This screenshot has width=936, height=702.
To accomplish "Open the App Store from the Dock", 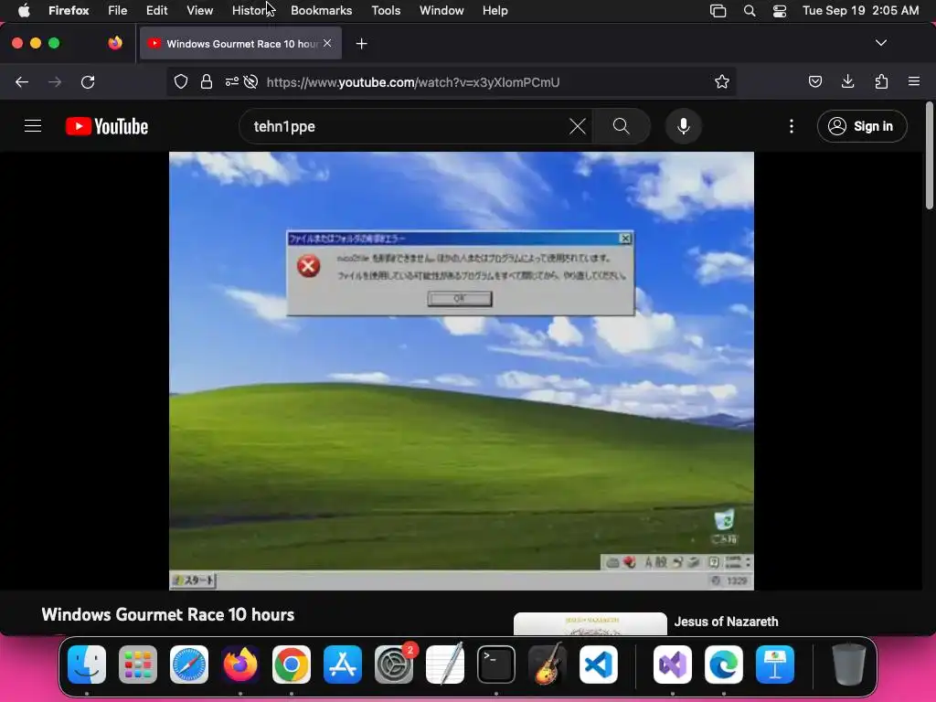I will pos(343,665).
